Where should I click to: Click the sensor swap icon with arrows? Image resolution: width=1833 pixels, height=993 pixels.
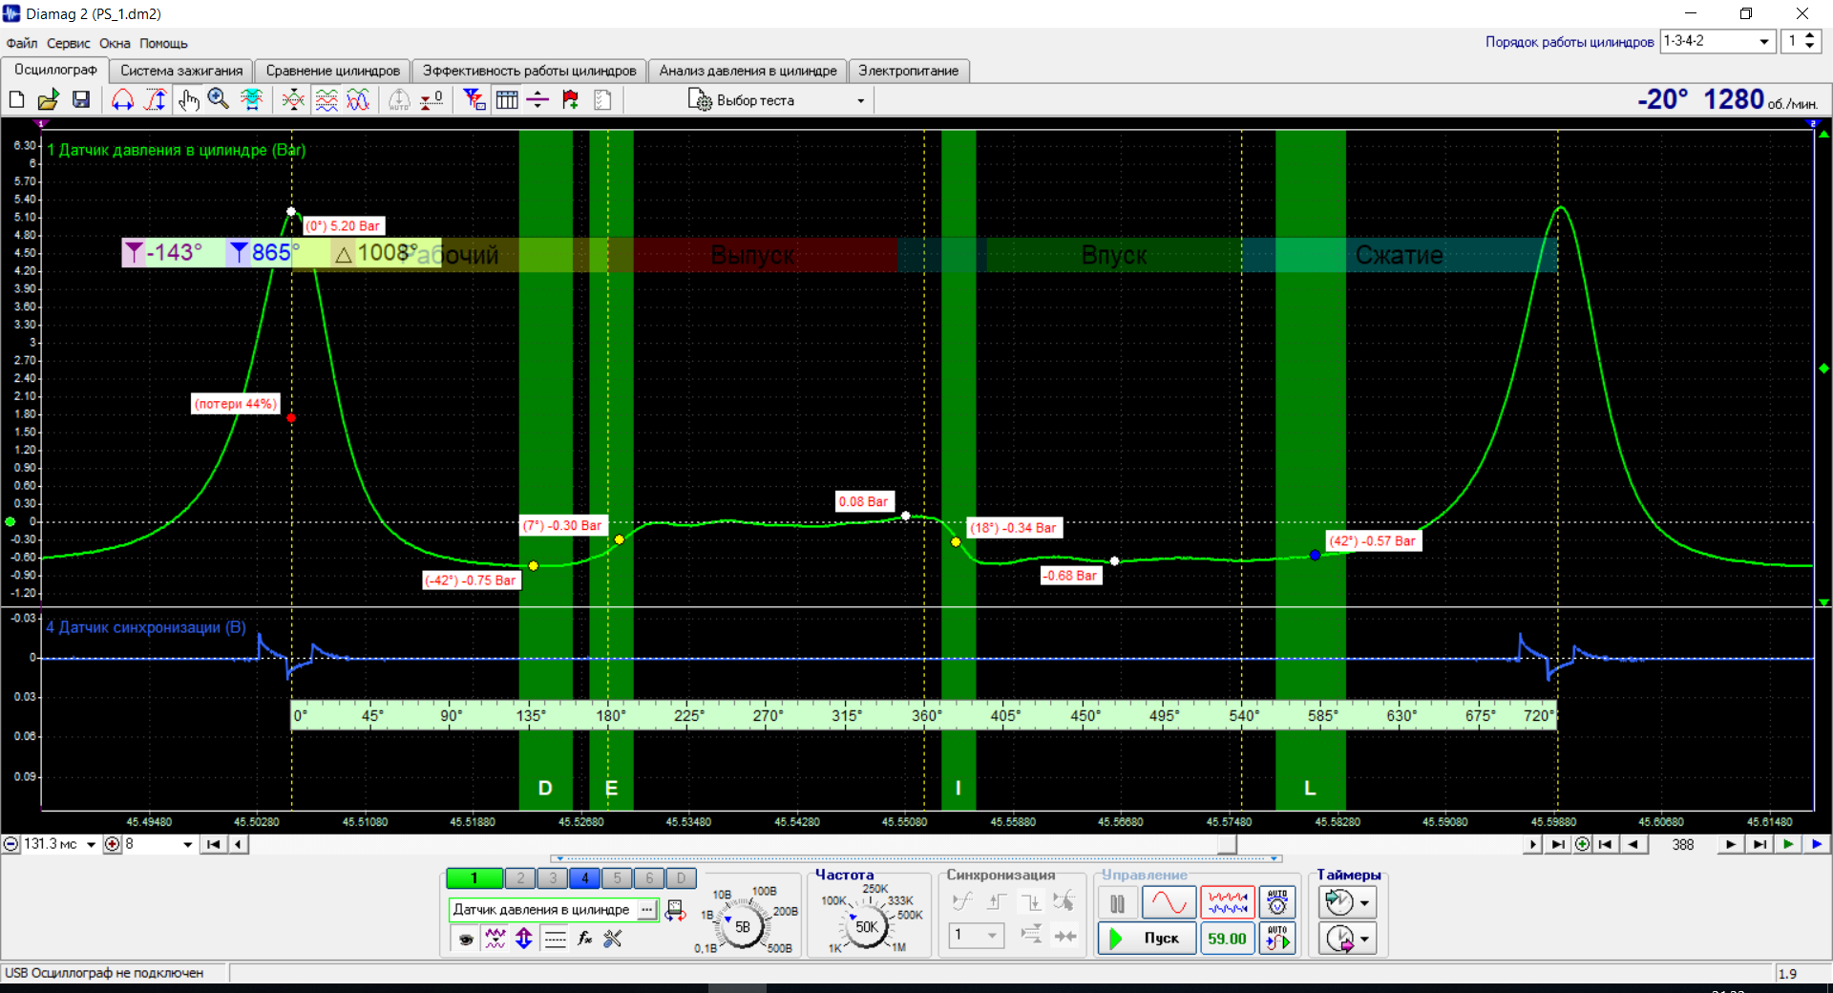[675, 911]
